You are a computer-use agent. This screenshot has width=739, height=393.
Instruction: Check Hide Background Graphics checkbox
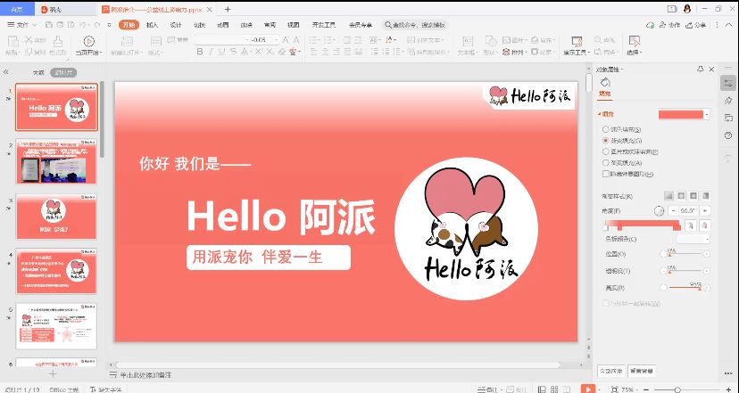click(606, 174)
